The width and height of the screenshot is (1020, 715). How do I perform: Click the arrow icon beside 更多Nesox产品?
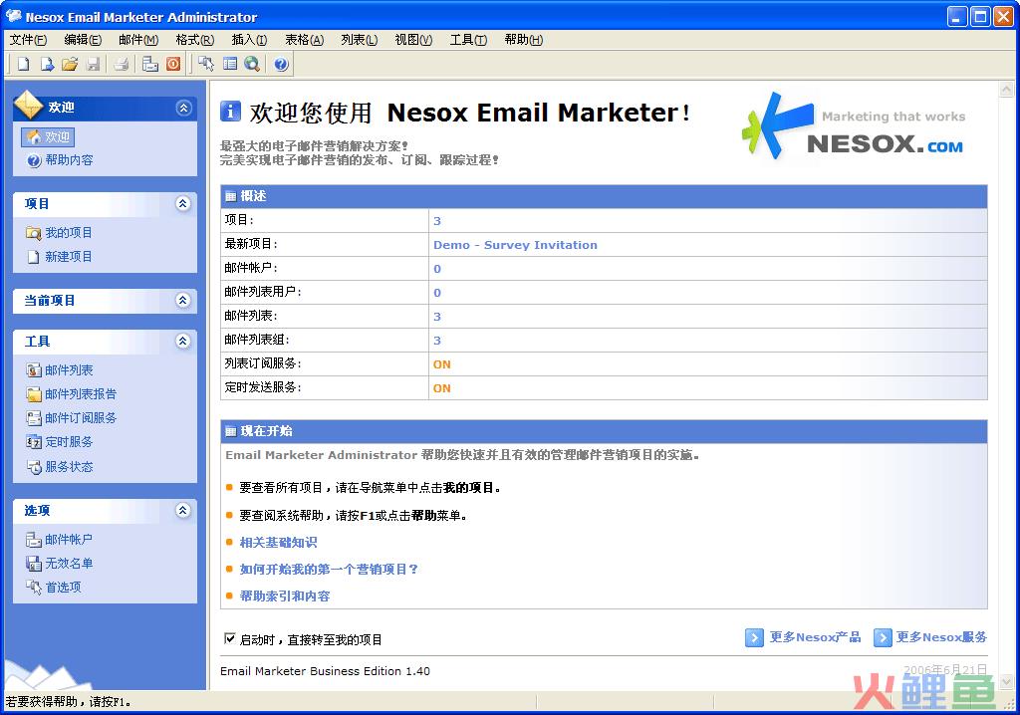point(754,637)
